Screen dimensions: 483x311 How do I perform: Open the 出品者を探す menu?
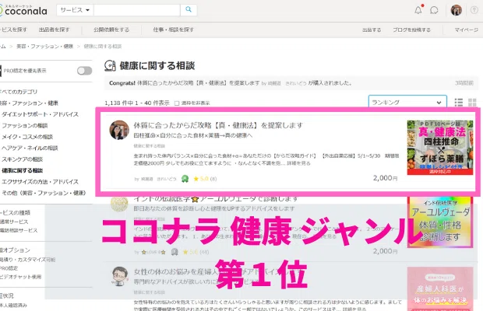coord(55,30)
